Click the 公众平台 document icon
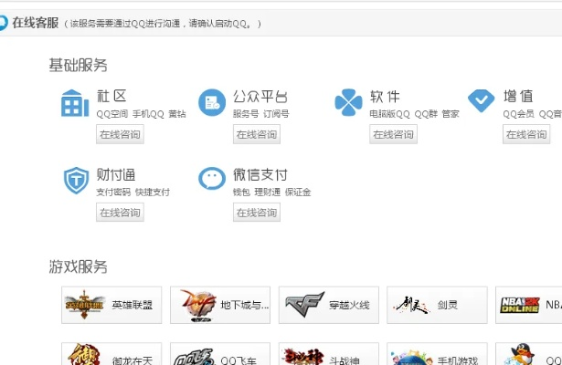Image resolution: width=562 pixels, height=365 pixels. tap(212, 103)
